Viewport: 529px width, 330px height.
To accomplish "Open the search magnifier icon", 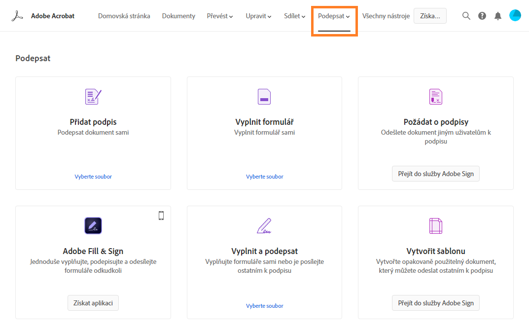I will (466, 16).
